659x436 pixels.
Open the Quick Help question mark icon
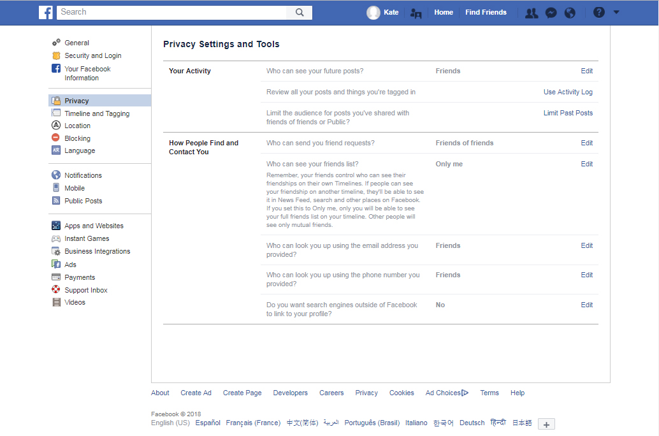coord(597,12)
